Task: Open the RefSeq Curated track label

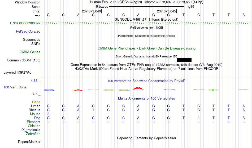Action: point(28,31)
